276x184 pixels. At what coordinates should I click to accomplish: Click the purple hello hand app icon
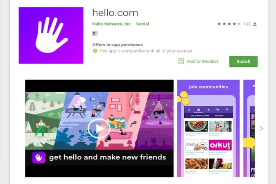[x=51, y=35]
